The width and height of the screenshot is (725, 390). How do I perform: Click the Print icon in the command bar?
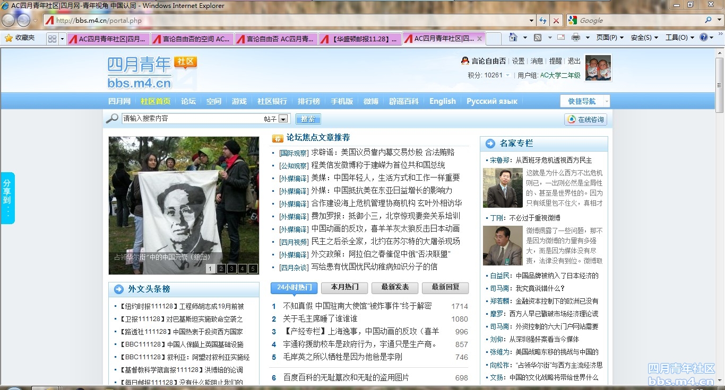point(576,38)
